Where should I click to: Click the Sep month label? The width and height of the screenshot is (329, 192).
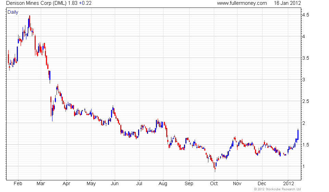click(x=189, y=184)
